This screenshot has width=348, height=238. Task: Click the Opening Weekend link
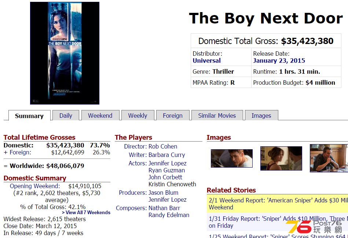(34, 186)
